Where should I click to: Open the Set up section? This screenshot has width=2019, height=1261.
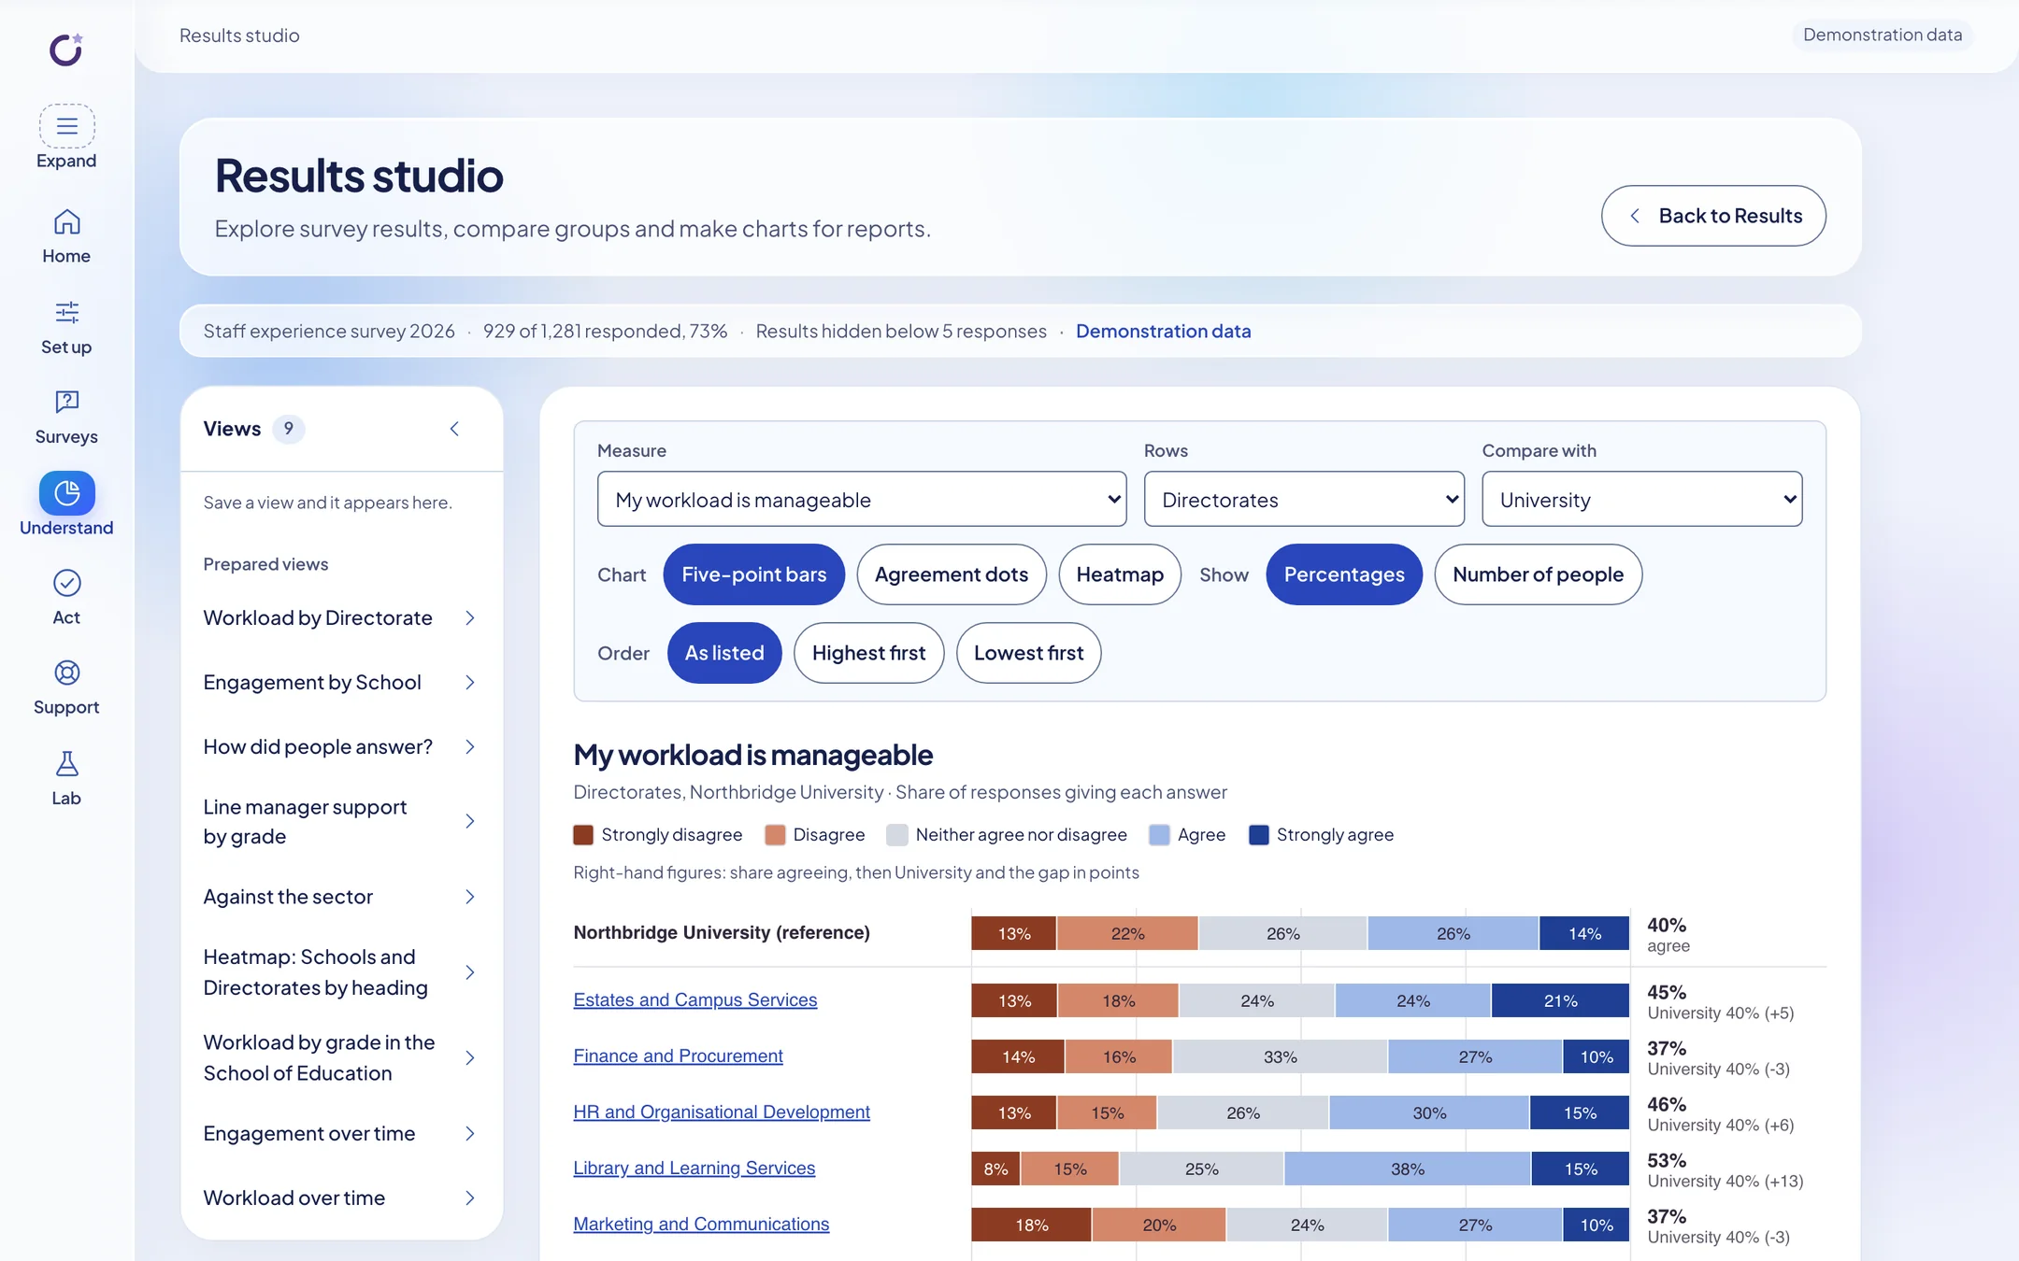66,328
